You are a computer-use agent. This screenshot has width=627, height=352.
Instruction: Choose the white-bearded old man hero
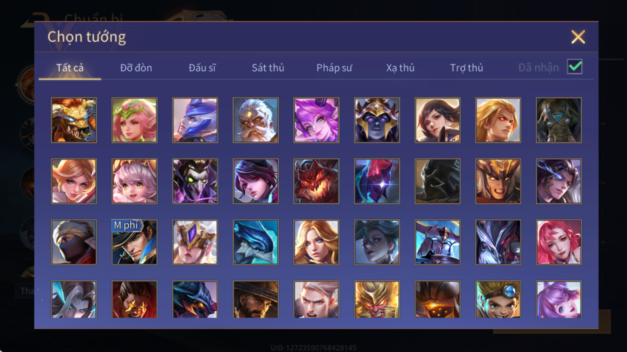coord(255,120)
